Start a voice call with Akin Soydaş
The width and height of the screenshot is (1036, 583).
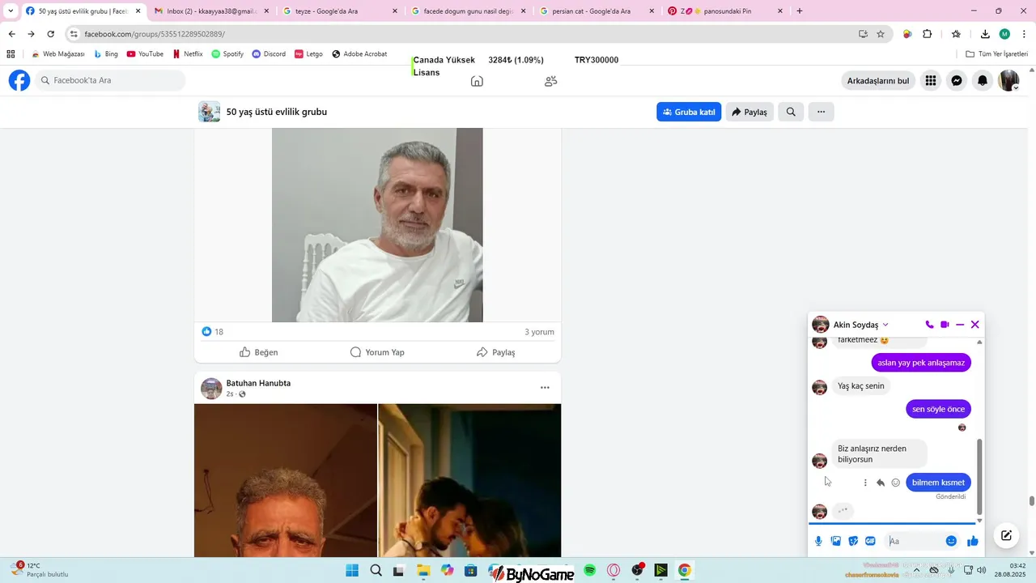(929, 325)
